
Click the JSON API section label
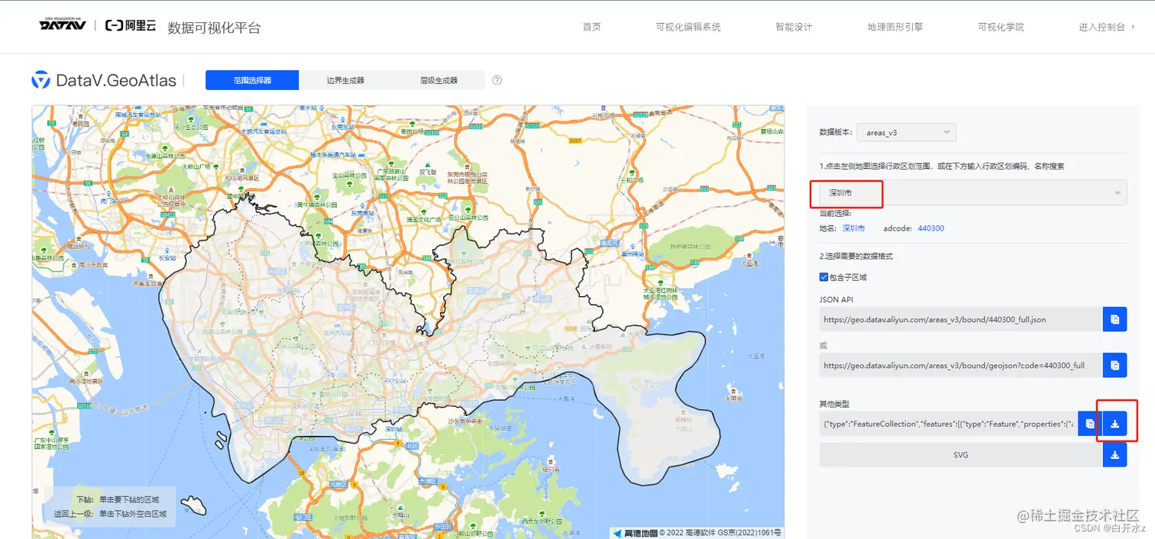(835, 299)
